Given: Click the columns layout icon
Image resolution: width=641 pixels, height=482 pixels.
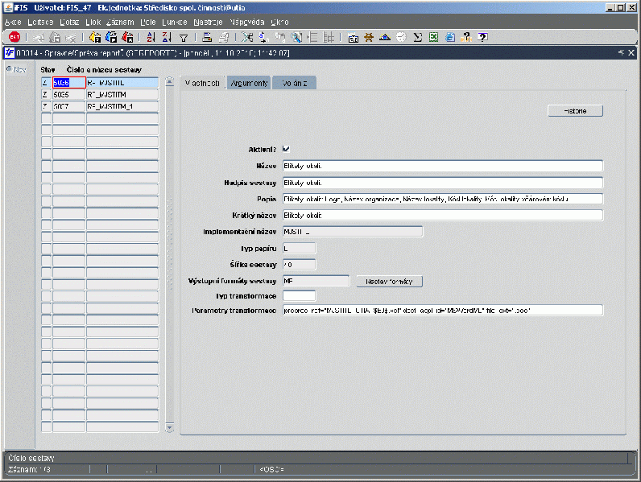Looking at the screenshot, I should tap(329, 37).
